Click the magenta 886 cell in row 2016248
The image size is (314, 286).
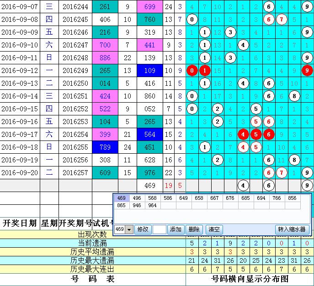click(104, 58)
